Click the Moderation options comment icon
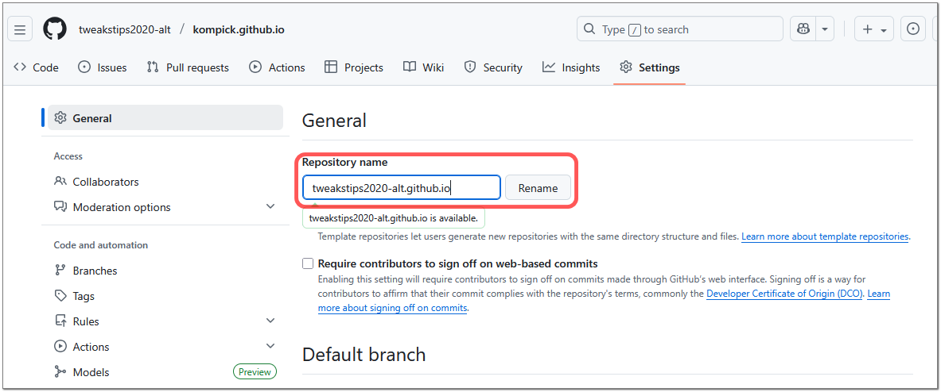This screenshot has height=392, width=941. (60, 206)
